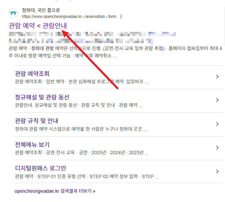Image resolution: width=225 pixels, height=202 pixels.
Task: Click 'opencheongwadae.kr 검색결과 더보기' link
Action: click(x=55, y=191)
